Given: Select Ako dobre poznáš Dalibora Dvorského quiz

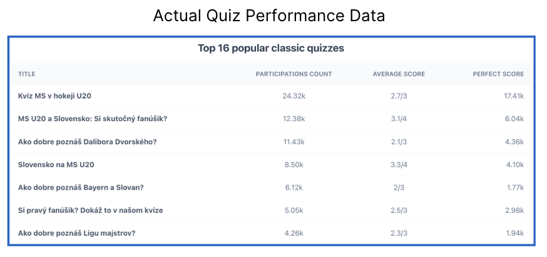Looking at the screenshot, I should point(87,142).
